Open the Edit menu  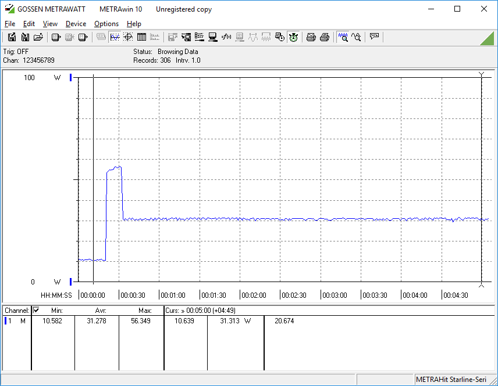[29, 24]
